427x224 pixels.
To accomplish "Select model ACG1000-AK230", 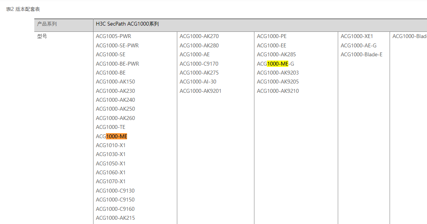I will click(x=115, y=91).
